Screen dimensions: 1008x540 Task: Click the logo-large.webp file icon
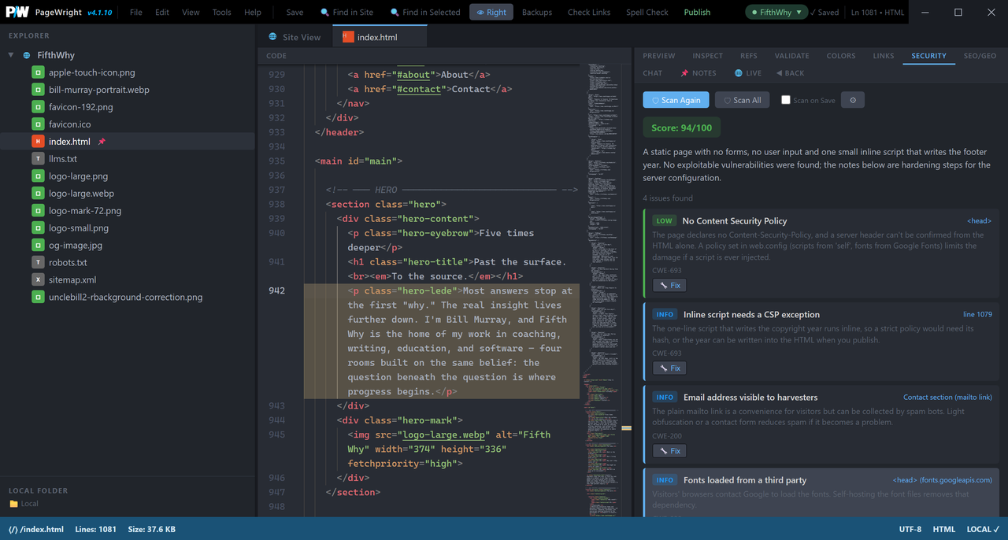38,194
